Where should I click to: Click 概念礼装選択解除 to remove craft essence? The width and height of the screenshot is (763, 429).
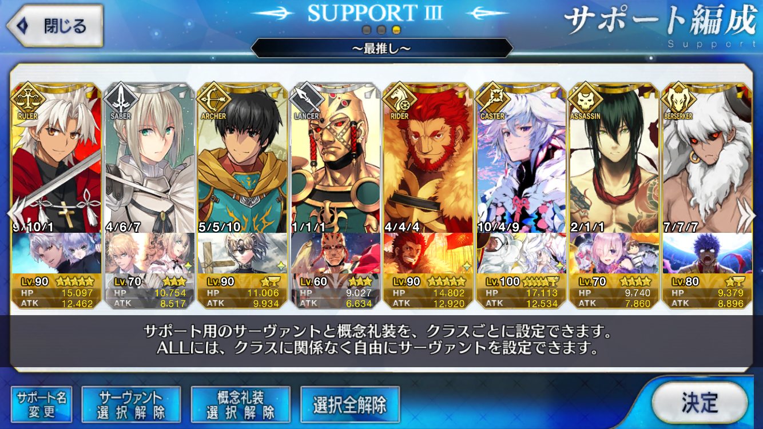240,405
